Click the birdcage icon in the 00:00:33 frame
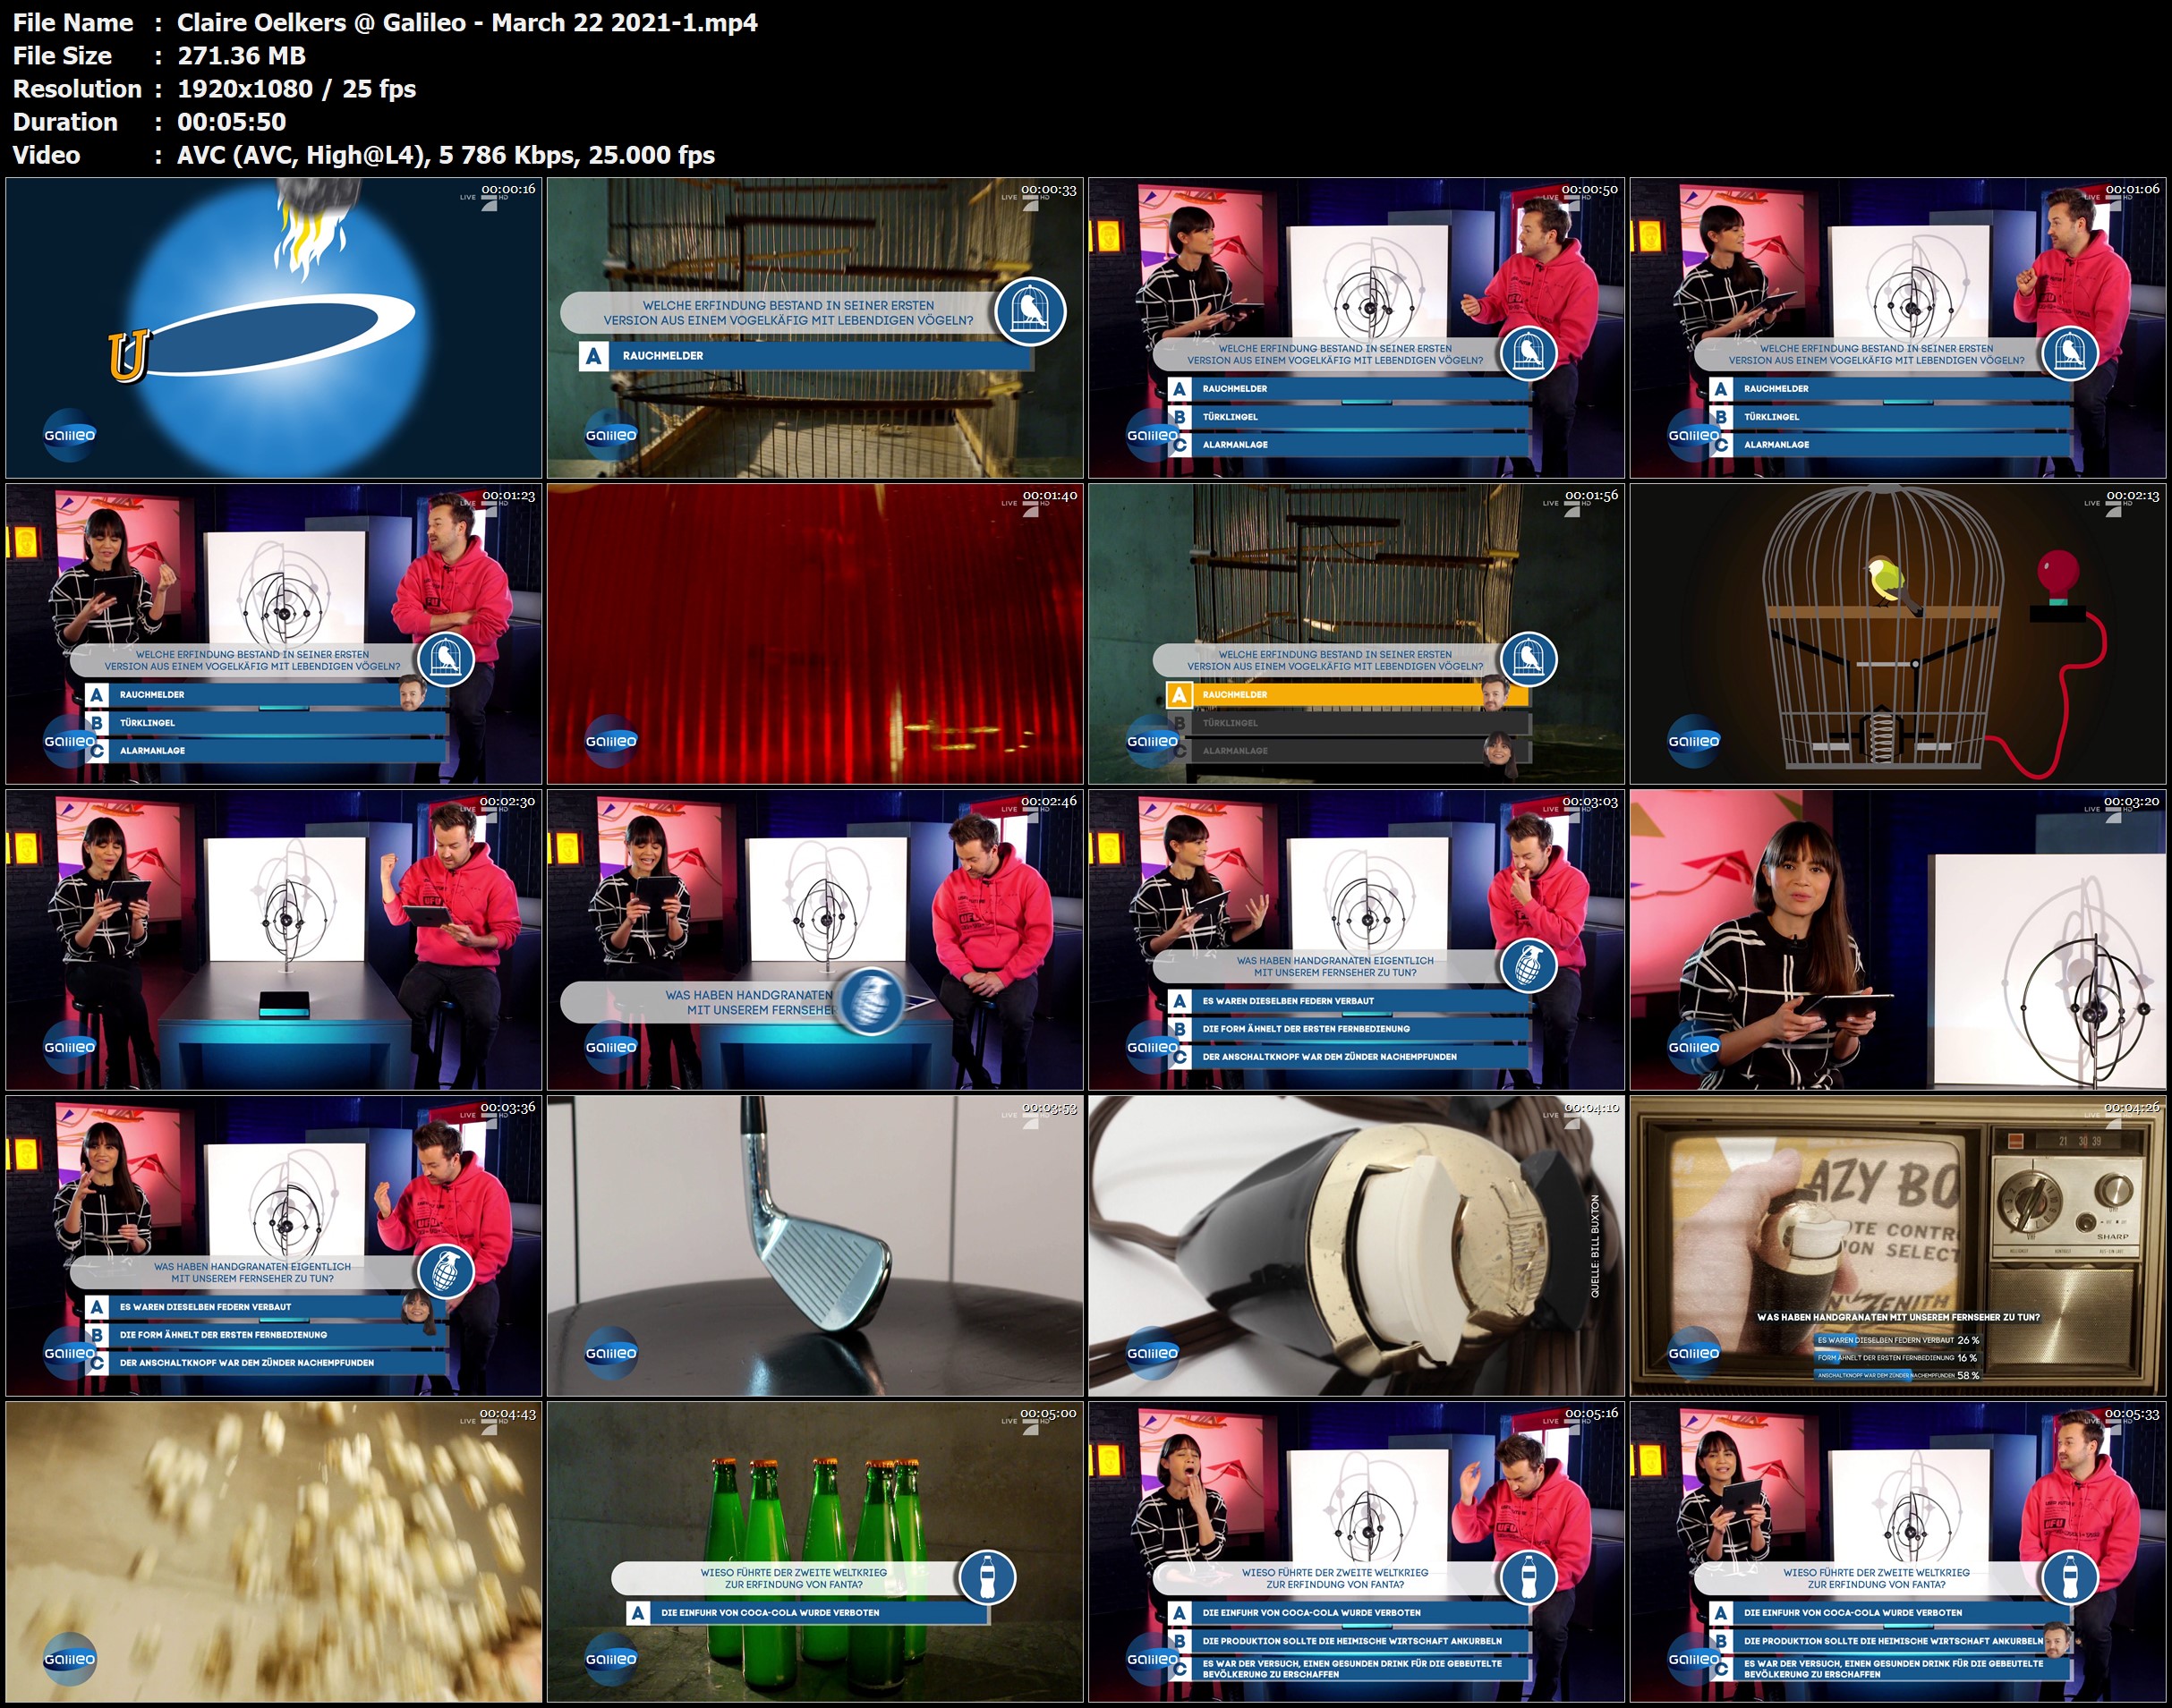This screenshot has height=1708, width=2172. pyautogui.click(x=1030, y=311)
